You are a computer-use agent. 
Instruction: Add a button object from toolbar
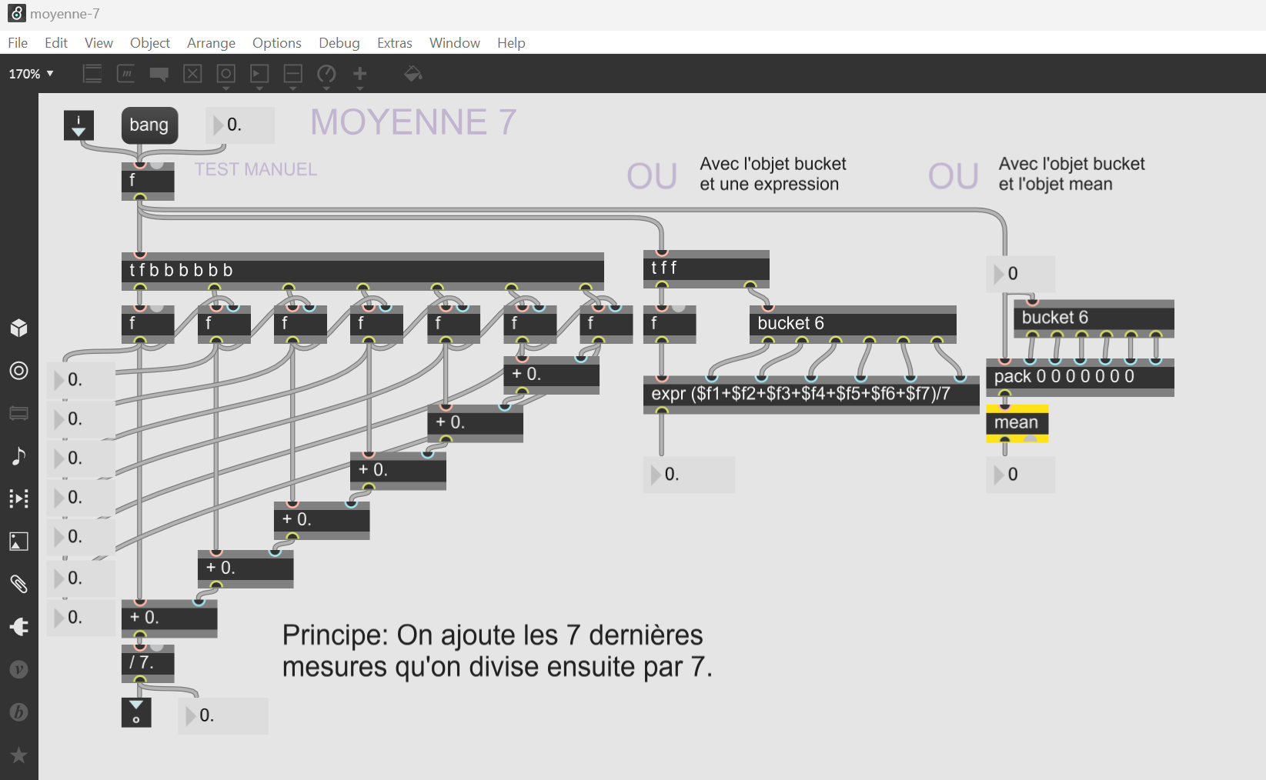point(226,74)
